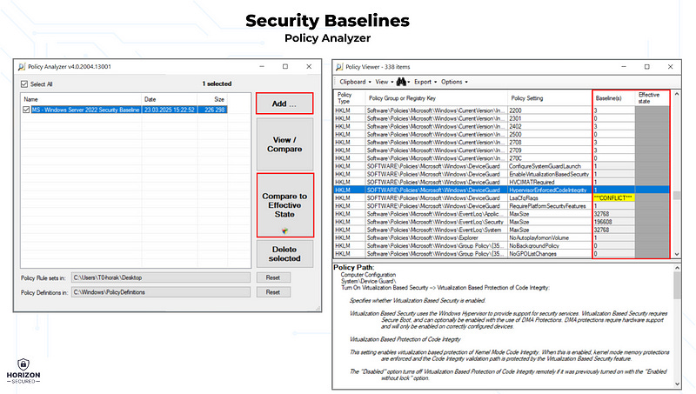Click the binoculars find icon in Policy Viewer
The image size is (696, 394).
click(402, 82)
